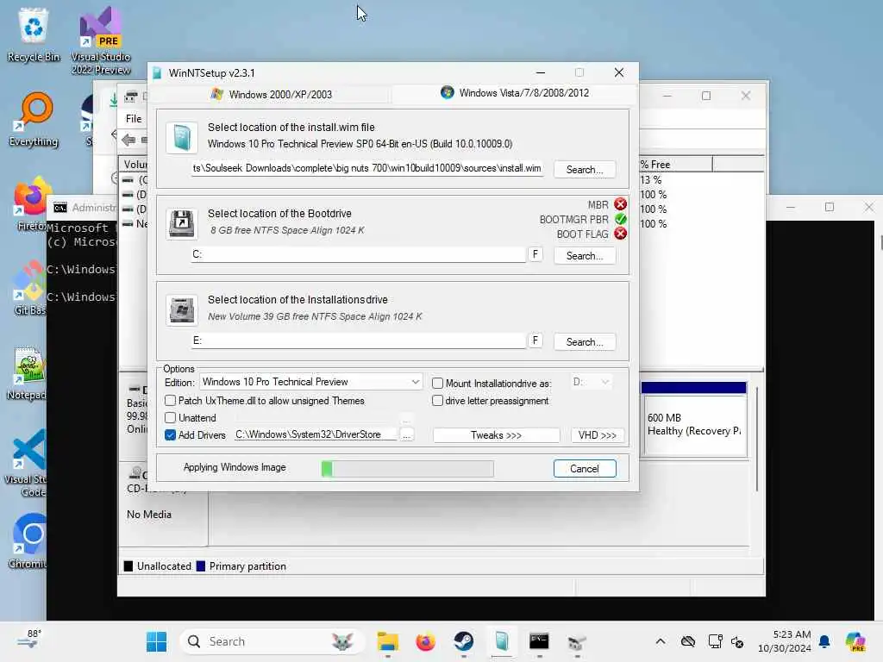Open File Explorer from the taskbar
The width and height of the screenshot is (883, 662).
387,641
